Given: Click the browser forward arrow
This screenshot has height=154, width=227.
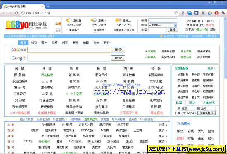Looking at the screenshot, I should [x=10, y=13].
